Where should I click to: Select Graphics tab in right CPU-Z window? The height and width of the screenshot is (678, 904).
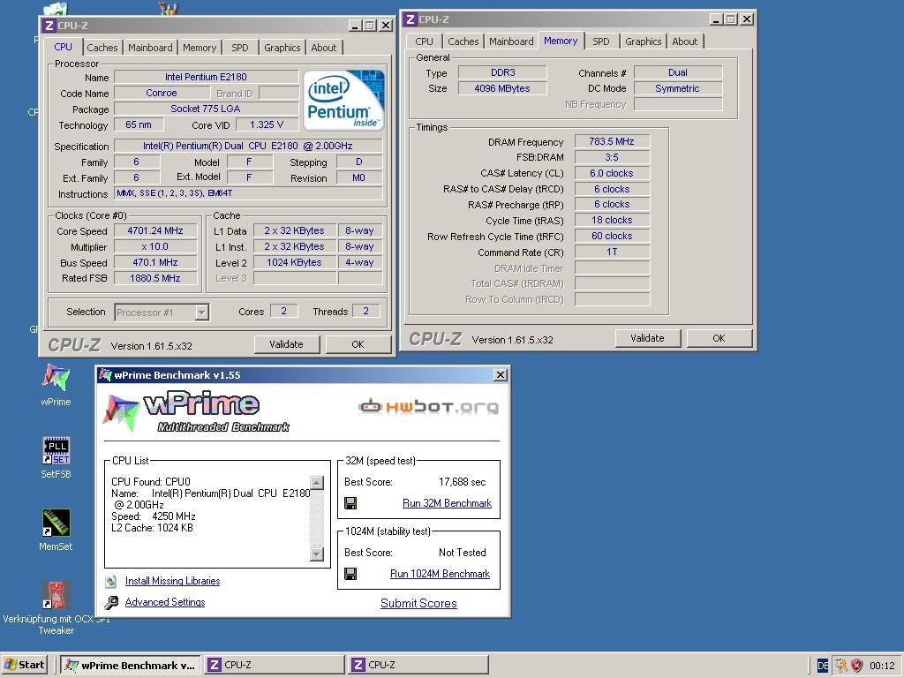[643, 41]
